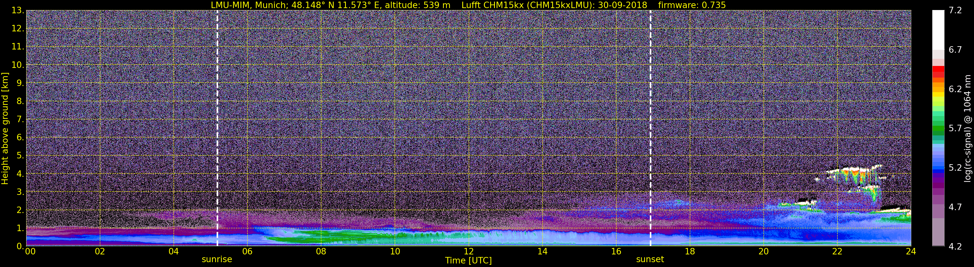Click the height axis tick label 7

[x=20, y=120]
